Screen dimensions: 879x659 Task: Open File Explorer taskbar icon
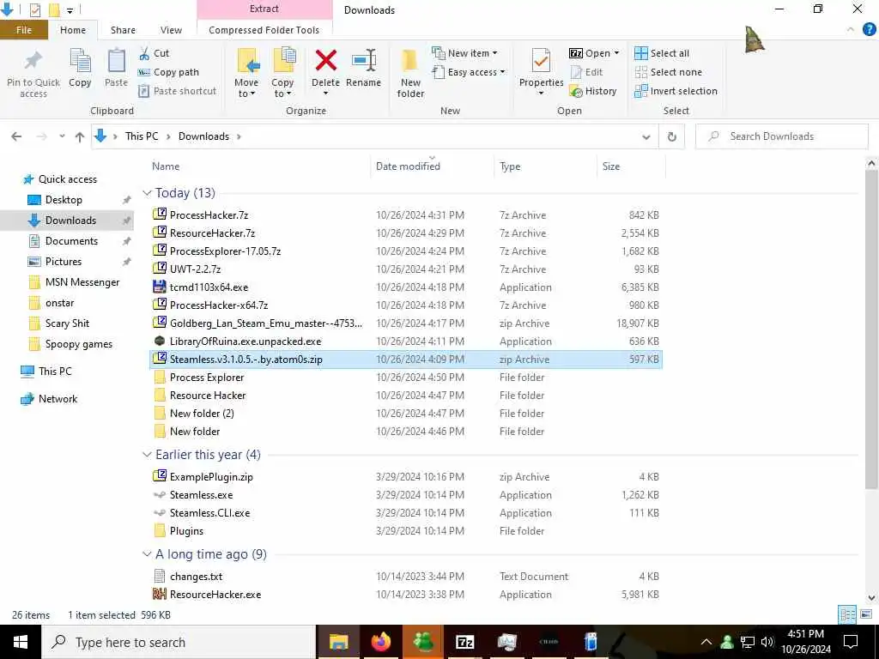click(338, 642)
